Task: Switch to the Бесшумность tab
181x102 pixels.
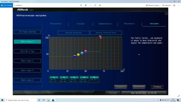Action: pyautogui.click(x=56, y=24)
